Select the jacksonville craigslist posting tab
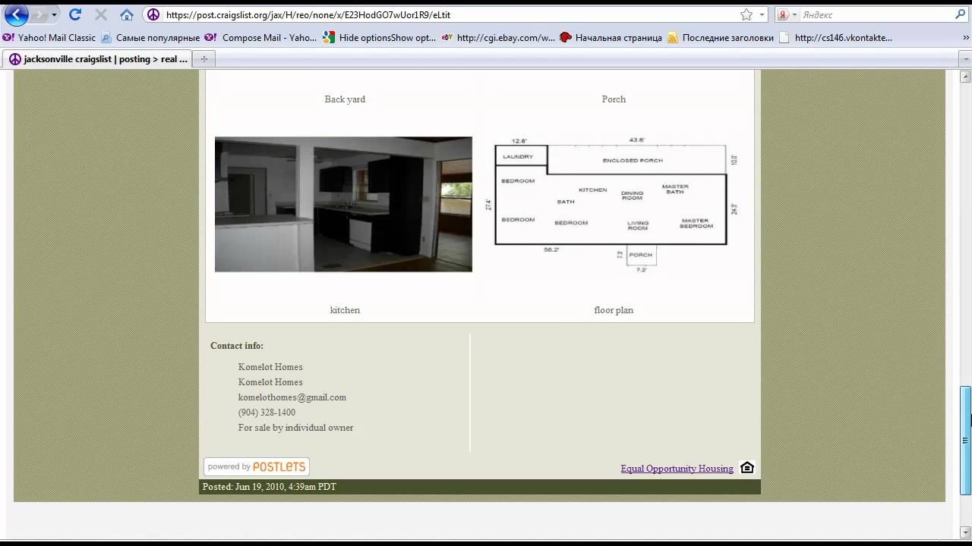Screen dimensions: 972x546 click(97, 59)
